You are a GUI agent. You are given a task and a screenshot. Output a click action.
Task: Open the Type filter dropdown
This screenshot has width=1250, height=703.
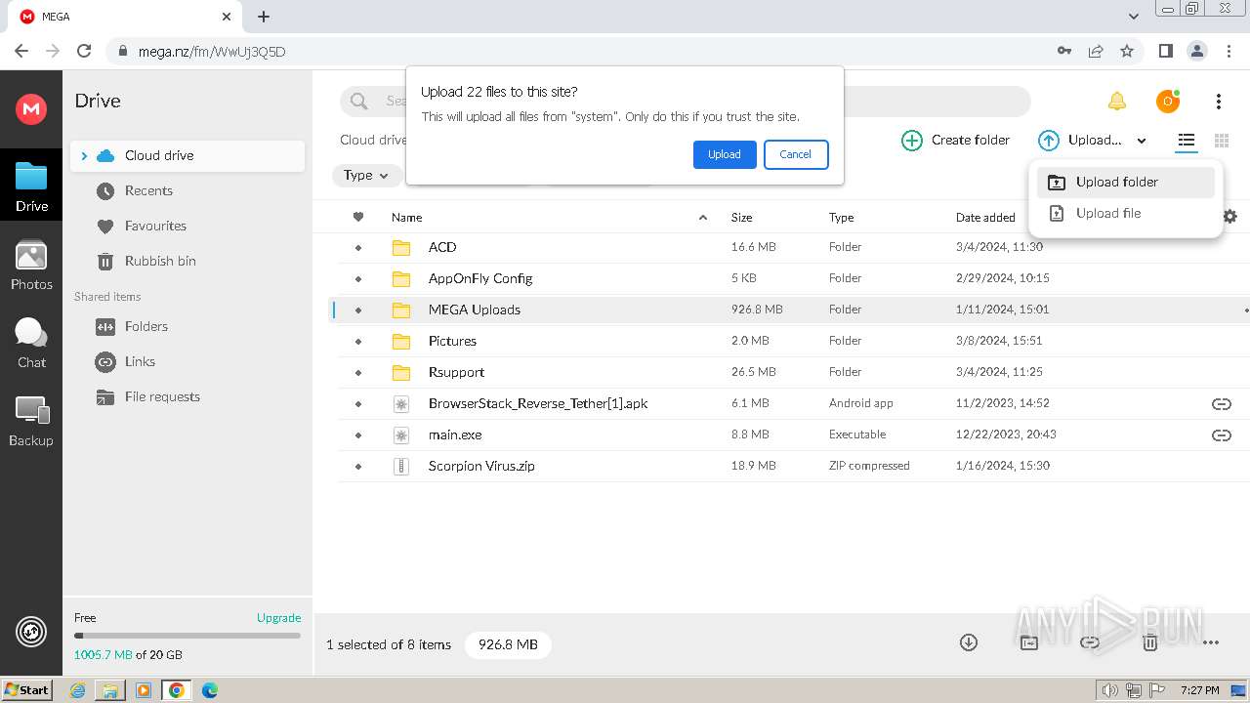coord(366,176)
